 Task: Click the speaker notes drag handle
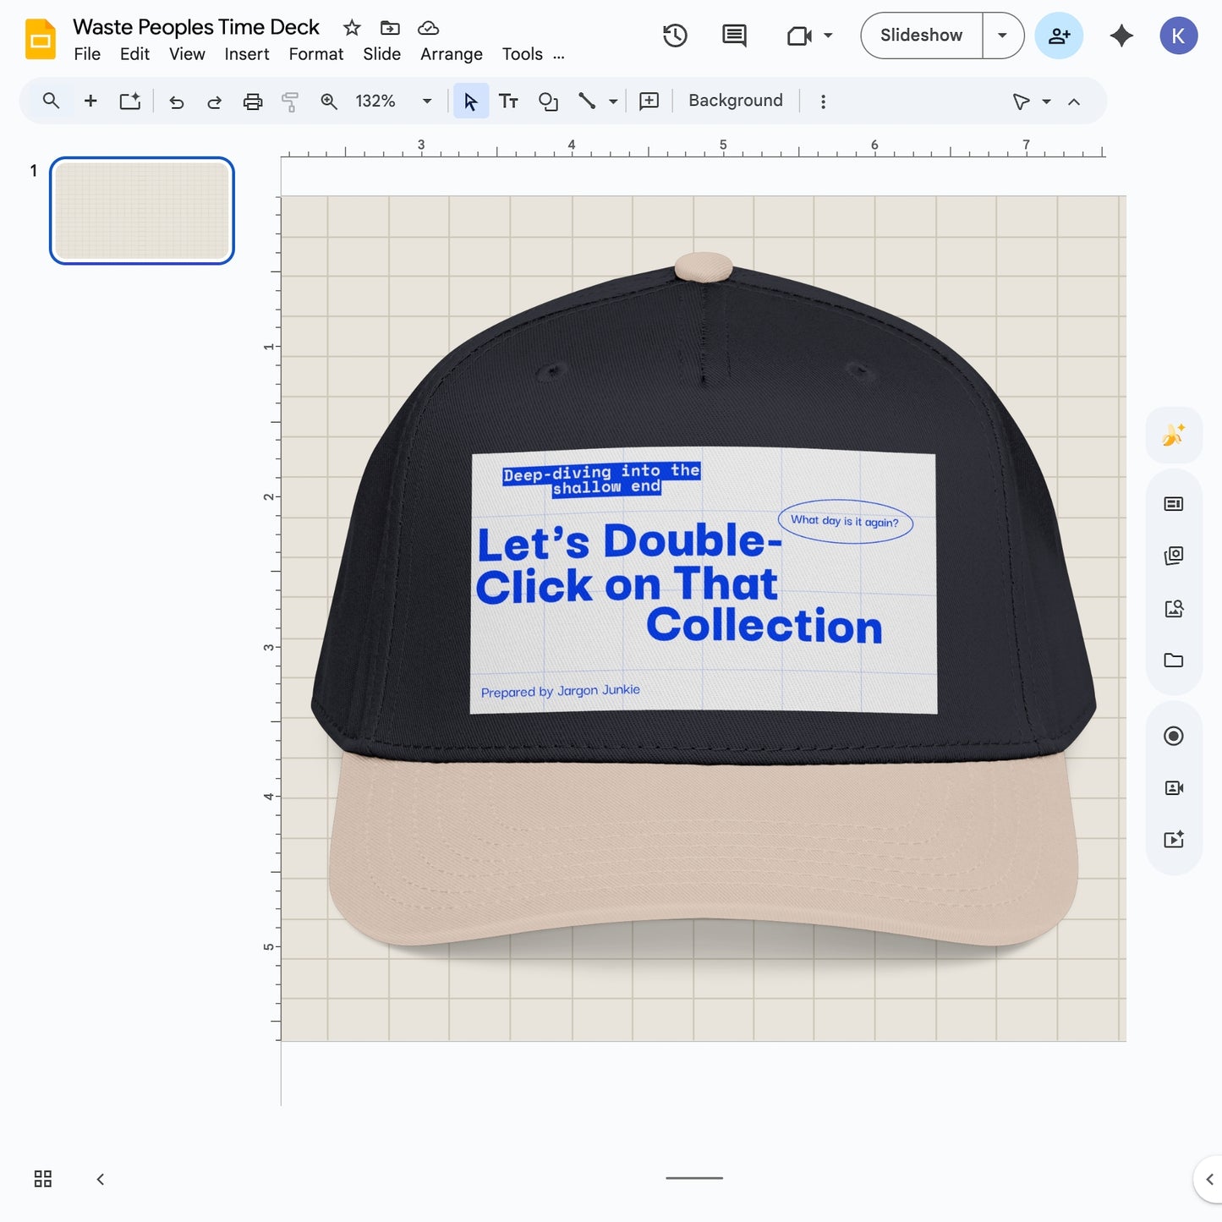pyautogui.click(x=694, y=1178)
